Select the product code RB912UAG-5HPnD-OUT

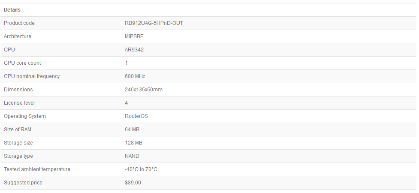pos(154,23)
